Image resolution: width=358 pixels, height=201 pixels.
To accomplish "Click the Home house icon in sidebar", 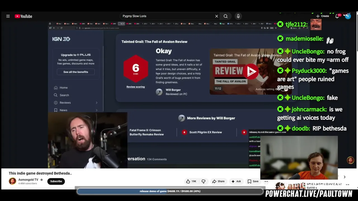I will 56,88.
